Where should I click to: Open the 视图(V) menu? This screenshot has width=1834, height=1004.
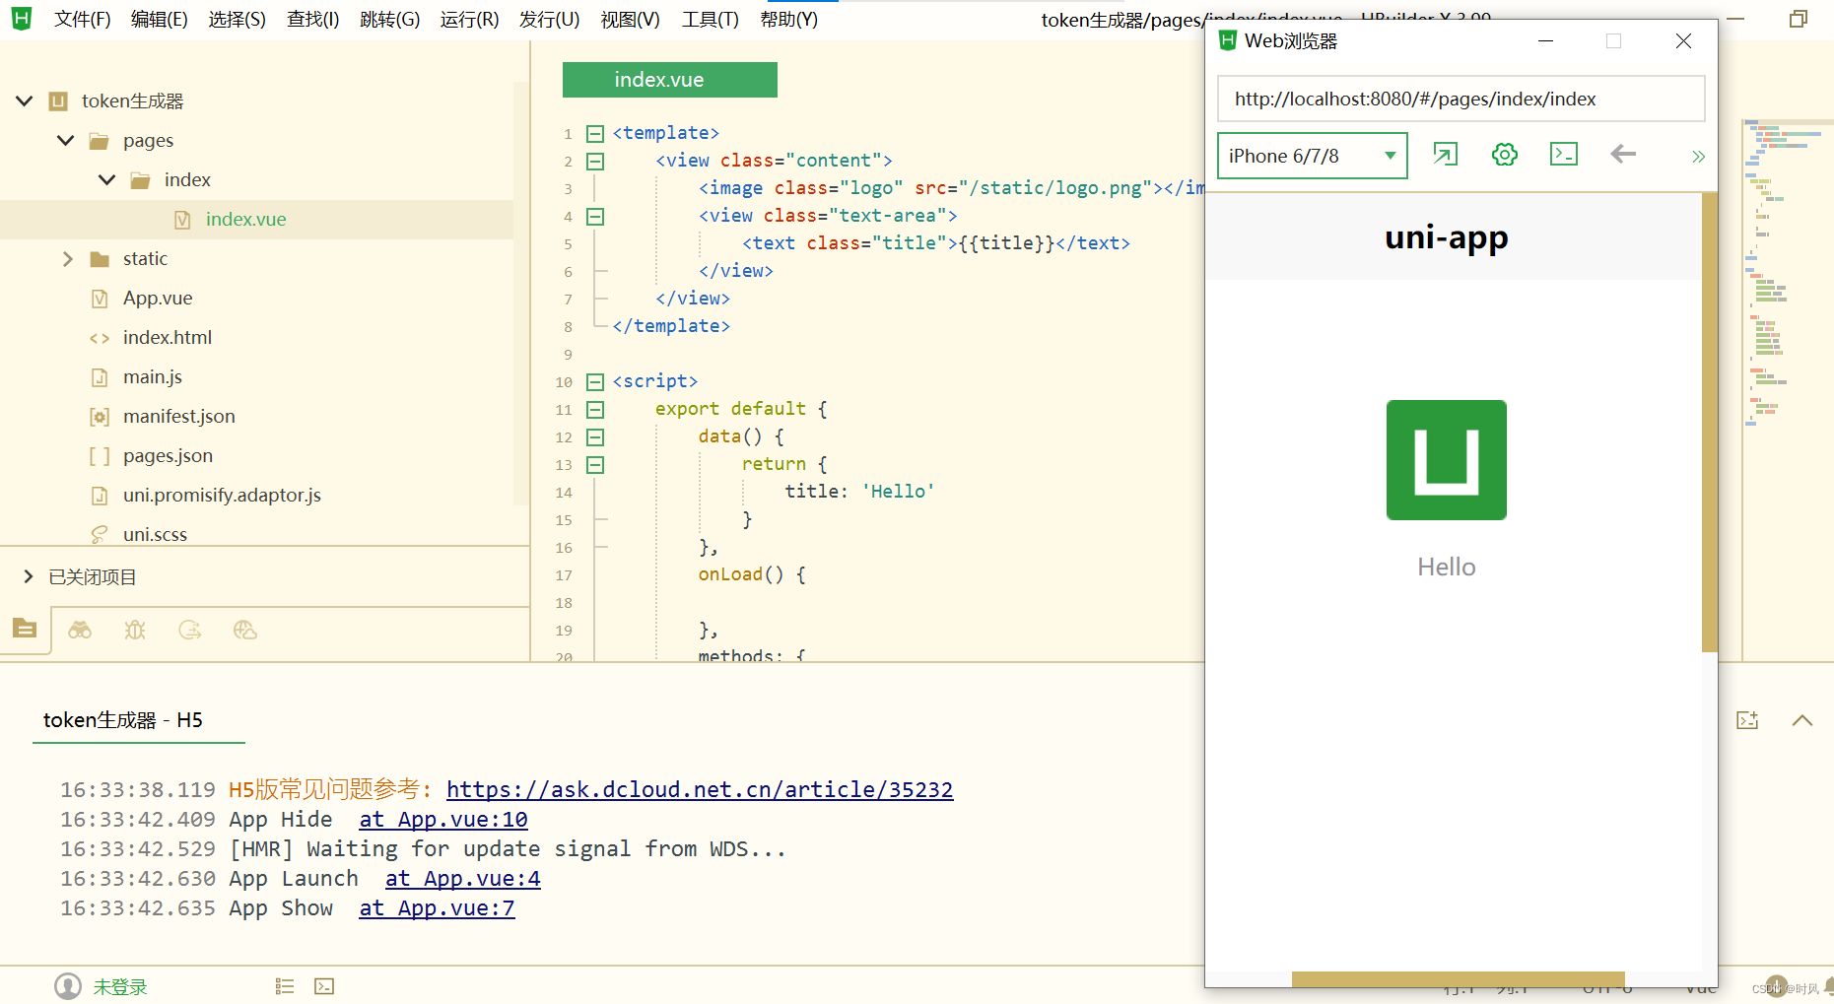pyautogui.click(x=630, y=20)
